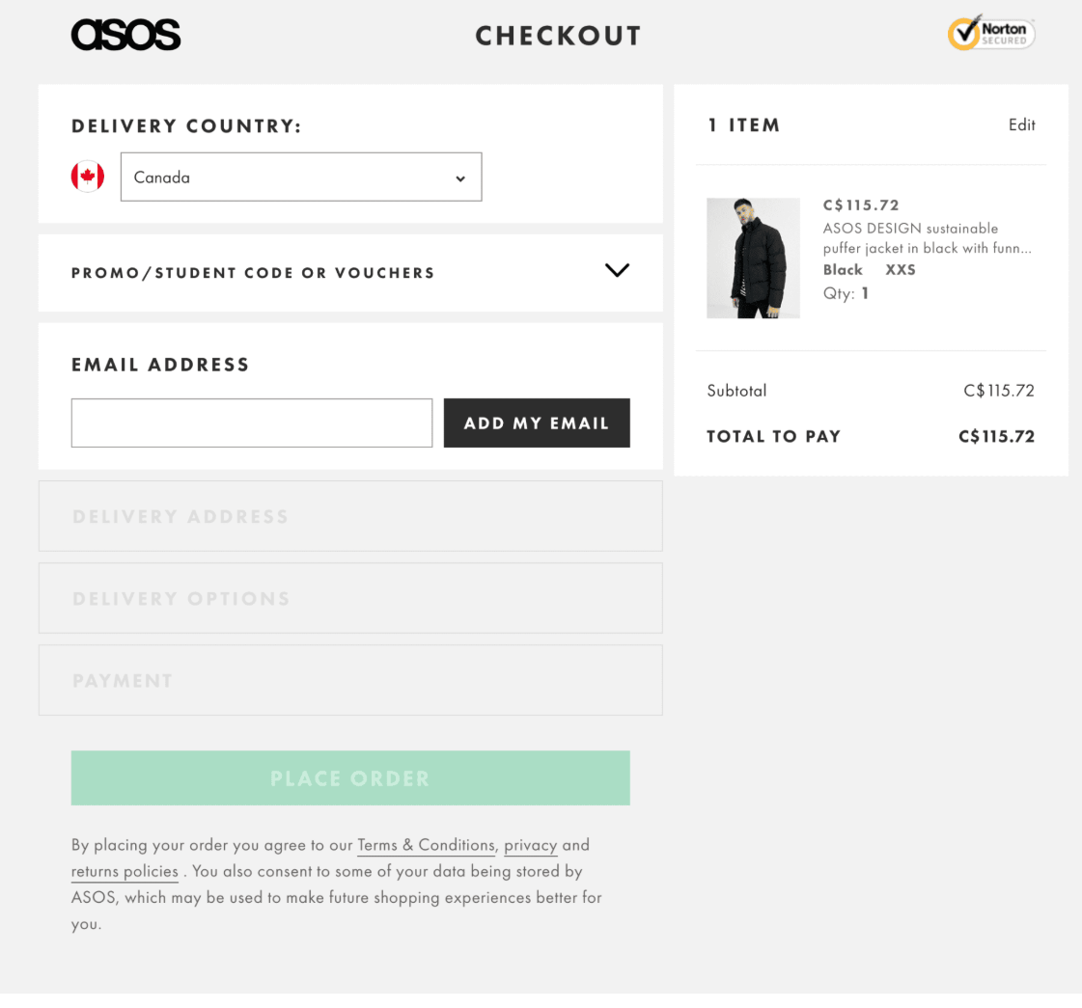Select the Delivery Address section

tap(350, 516)
